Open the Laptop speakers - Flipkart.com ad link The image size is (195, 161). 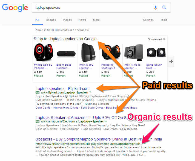coord(62,89)
